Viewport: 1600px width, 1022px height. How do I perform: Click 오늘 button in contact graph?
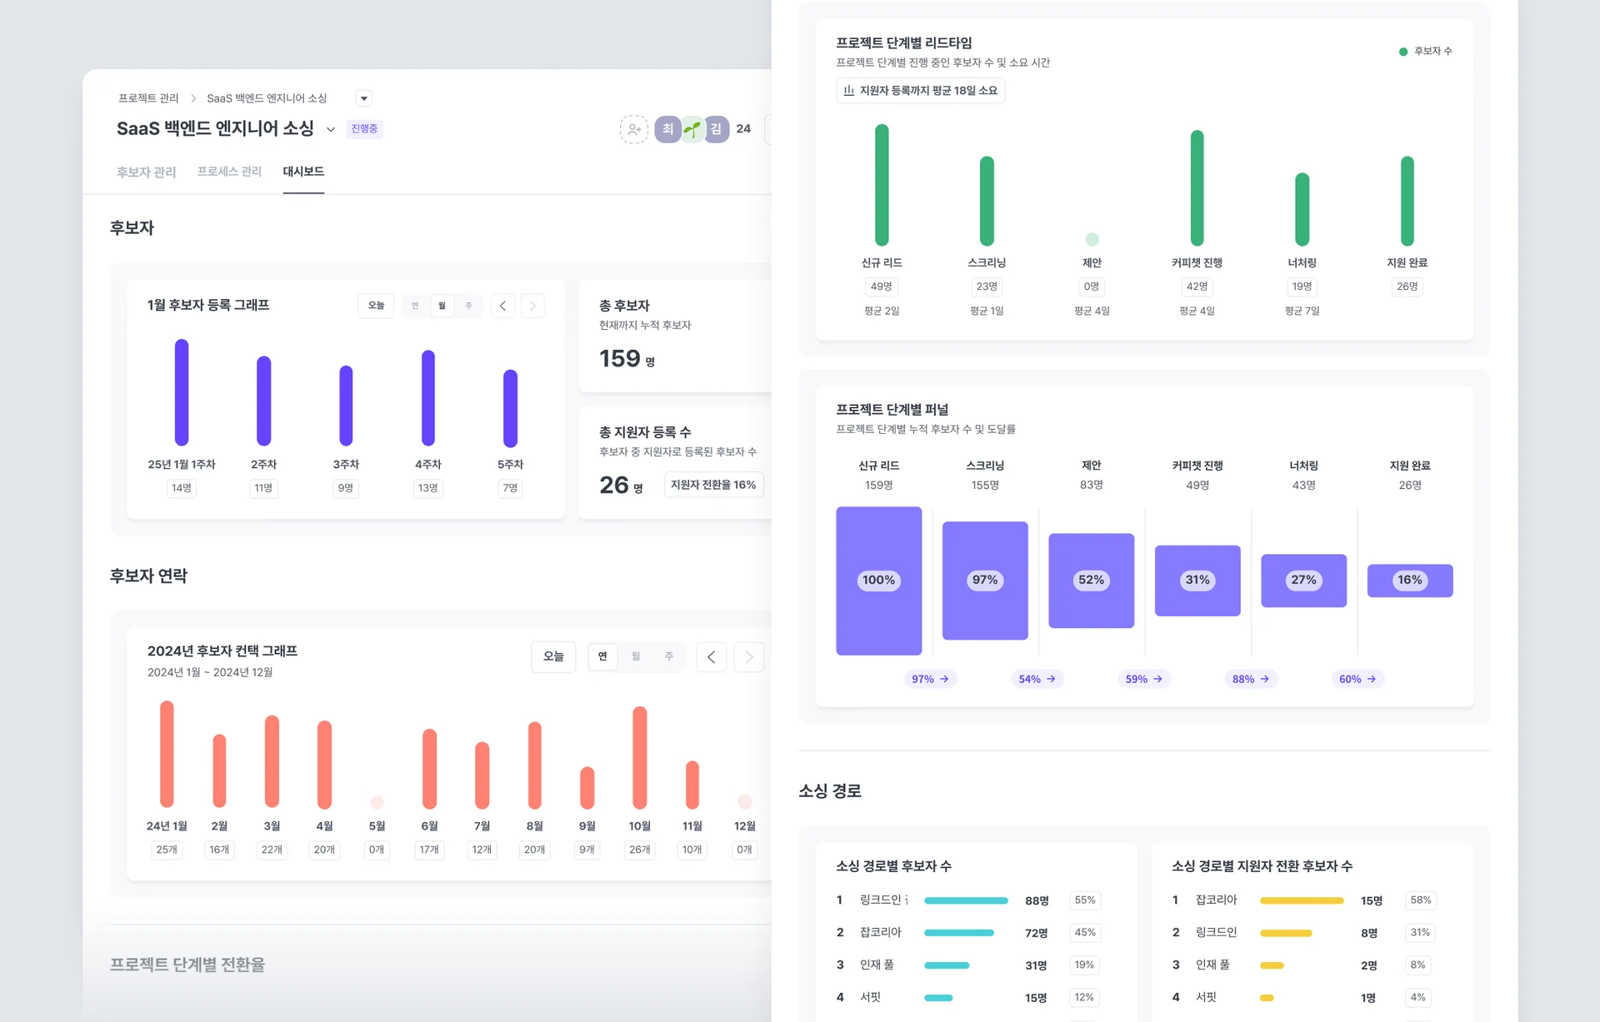click(553, 656)
